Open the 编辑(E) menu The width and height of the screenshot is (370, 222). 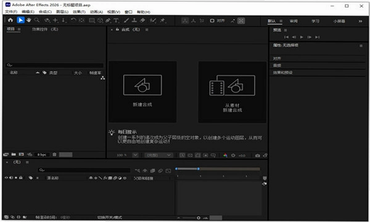tap(28, 12)
